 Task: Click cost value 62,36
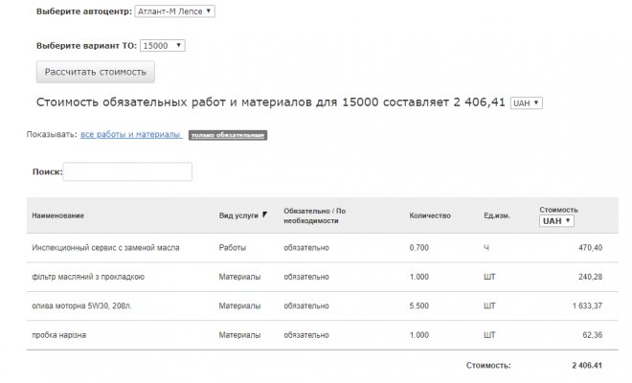593,335
